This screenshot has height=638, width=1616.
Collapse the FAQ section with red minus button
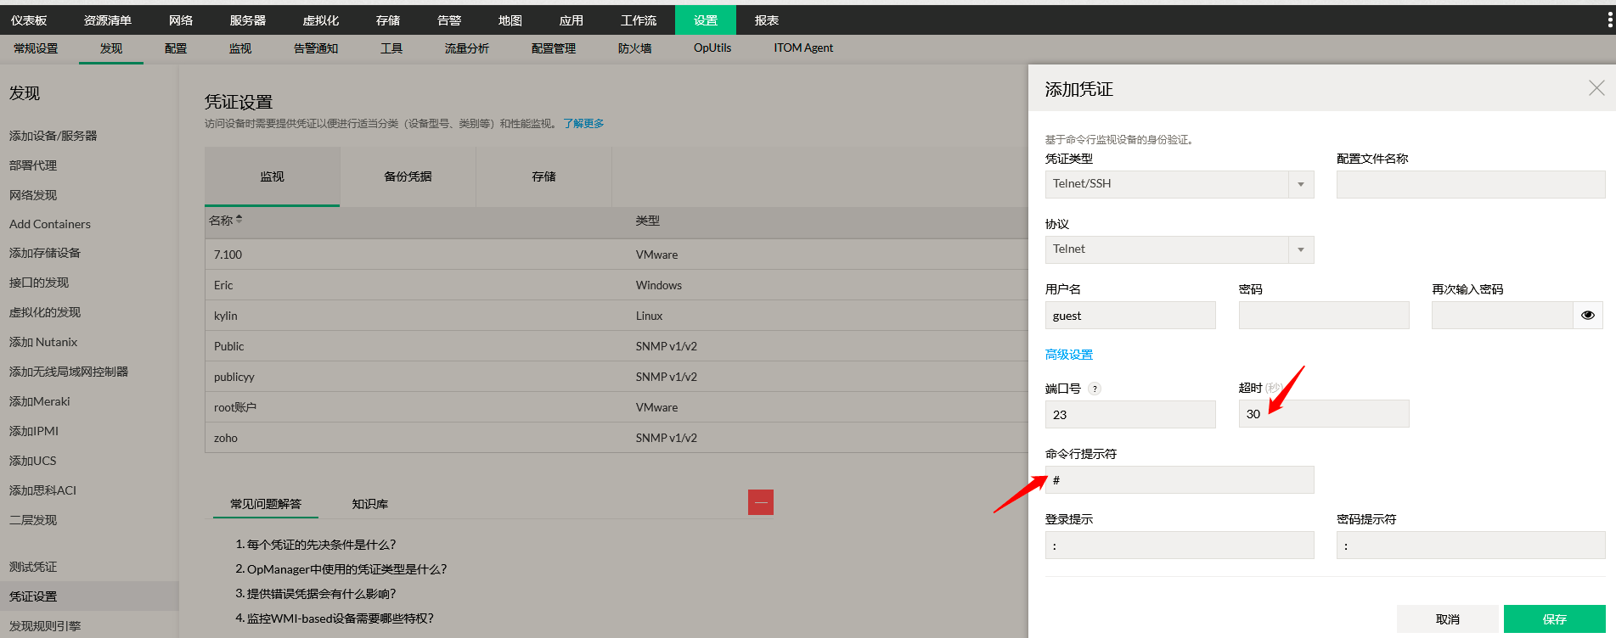click(761, 502)
